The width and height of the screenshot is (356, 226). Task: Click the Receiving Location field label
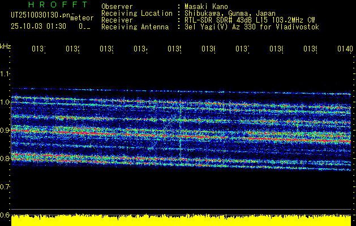136,13
